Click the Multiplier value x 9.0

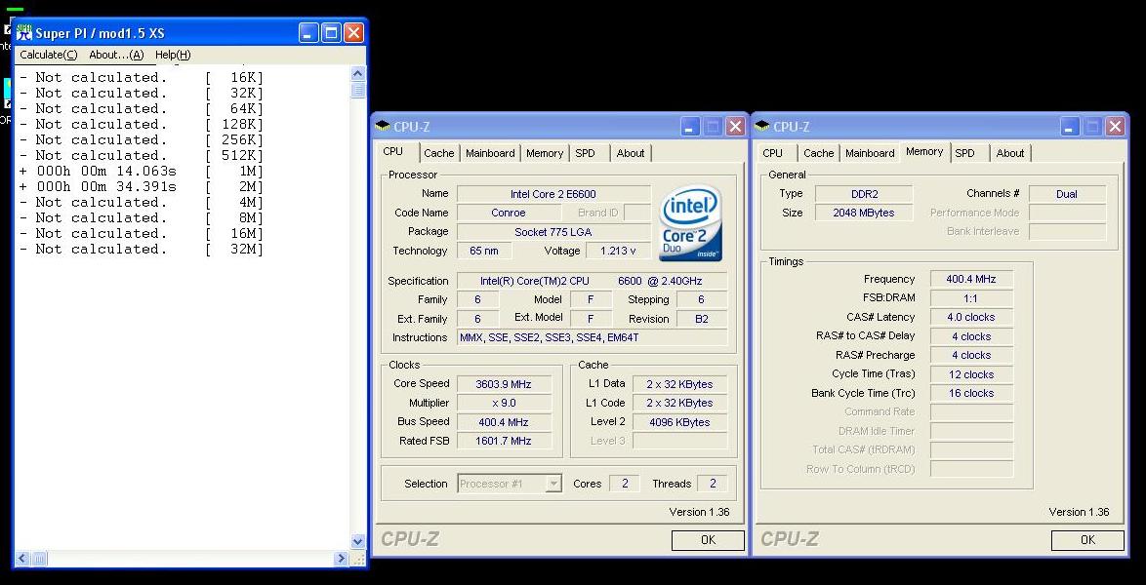pos(504,403)
